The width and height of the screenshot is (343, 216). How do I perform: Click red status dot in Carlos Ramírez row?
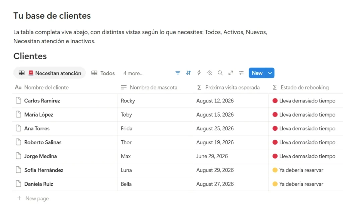[275, 100]
